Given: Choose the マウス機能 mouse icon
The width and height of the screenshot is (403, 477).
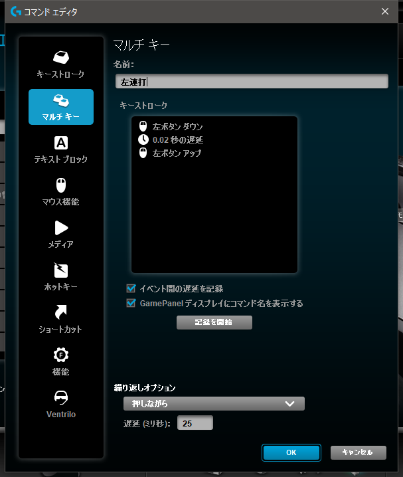Looking at the screenshot, I should click(x=61, y=185).
